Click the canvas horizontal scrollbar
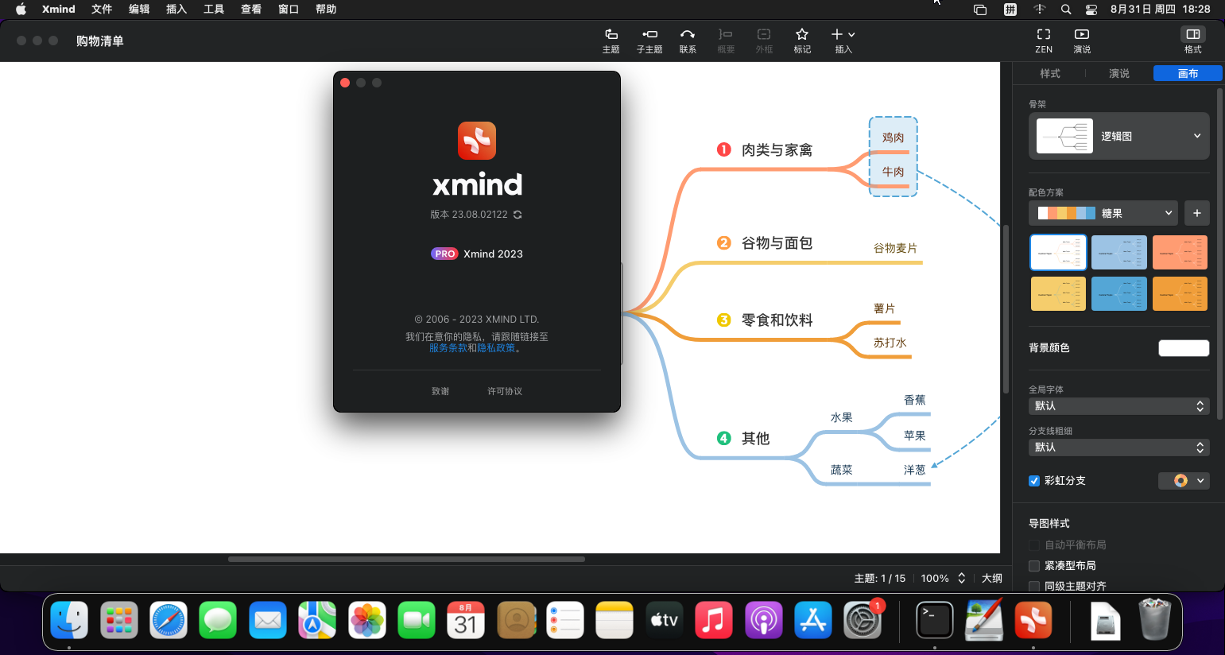 tap(406, 559)
